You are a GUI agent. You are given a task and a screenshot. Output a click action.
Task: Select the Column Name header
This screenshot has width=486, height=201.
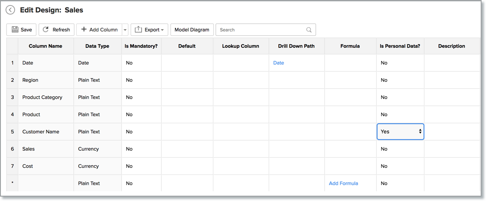tap(46, 46)
